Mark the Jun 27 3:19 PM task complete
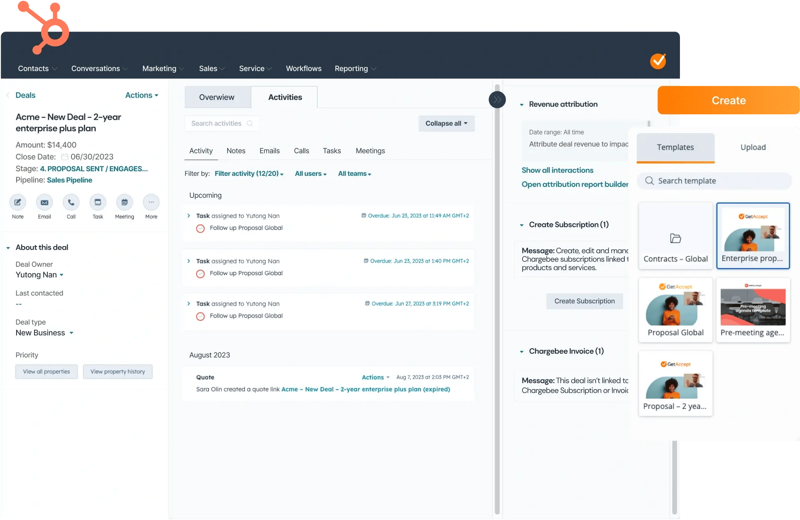 (200, 316)
